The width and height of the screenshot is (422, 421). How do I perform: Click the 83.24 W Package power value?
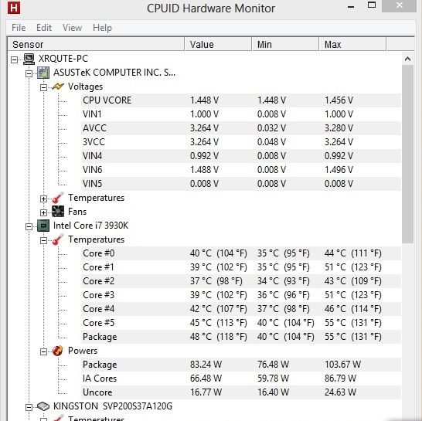pos(206,365)
